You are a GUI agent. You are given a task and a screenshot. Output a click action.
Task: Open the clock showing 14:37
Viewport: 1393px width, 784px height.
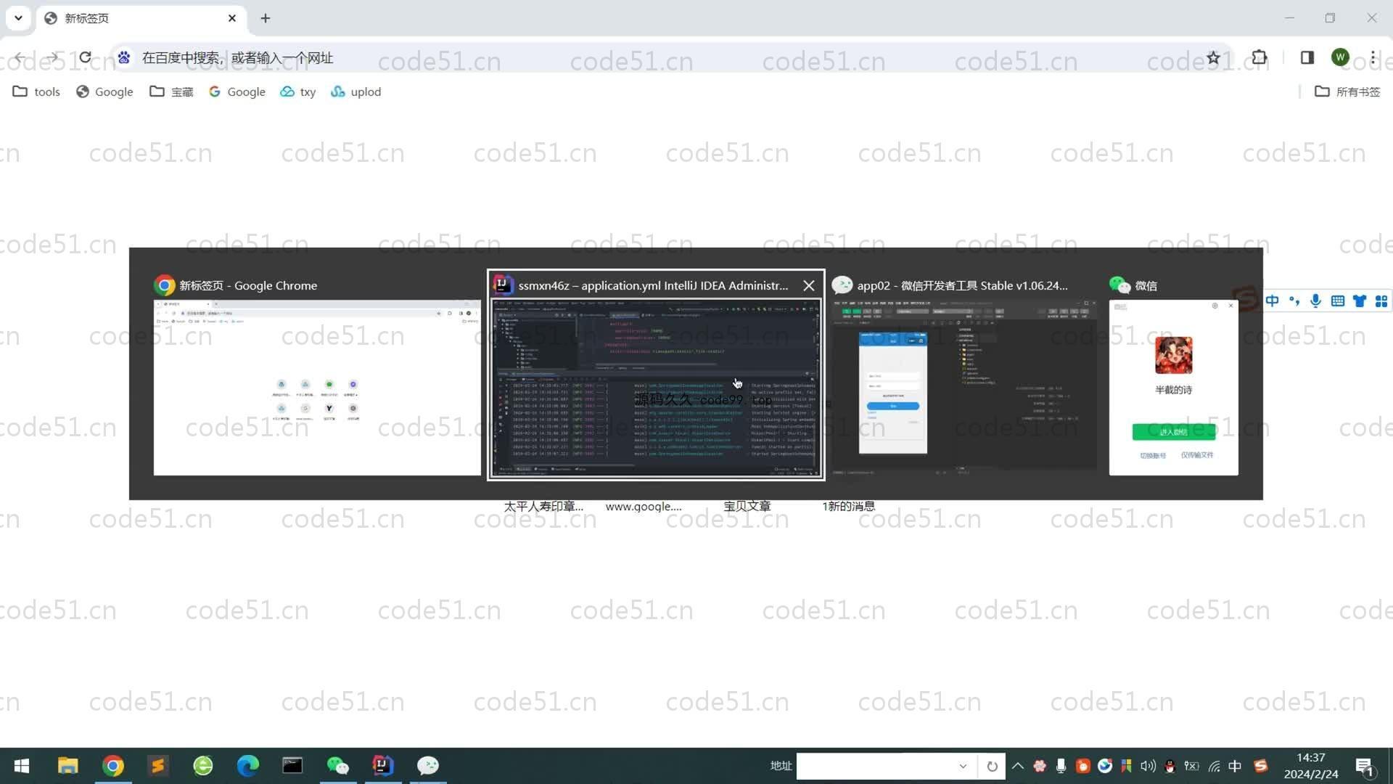pyautogui.click(x=1311, y=766)
